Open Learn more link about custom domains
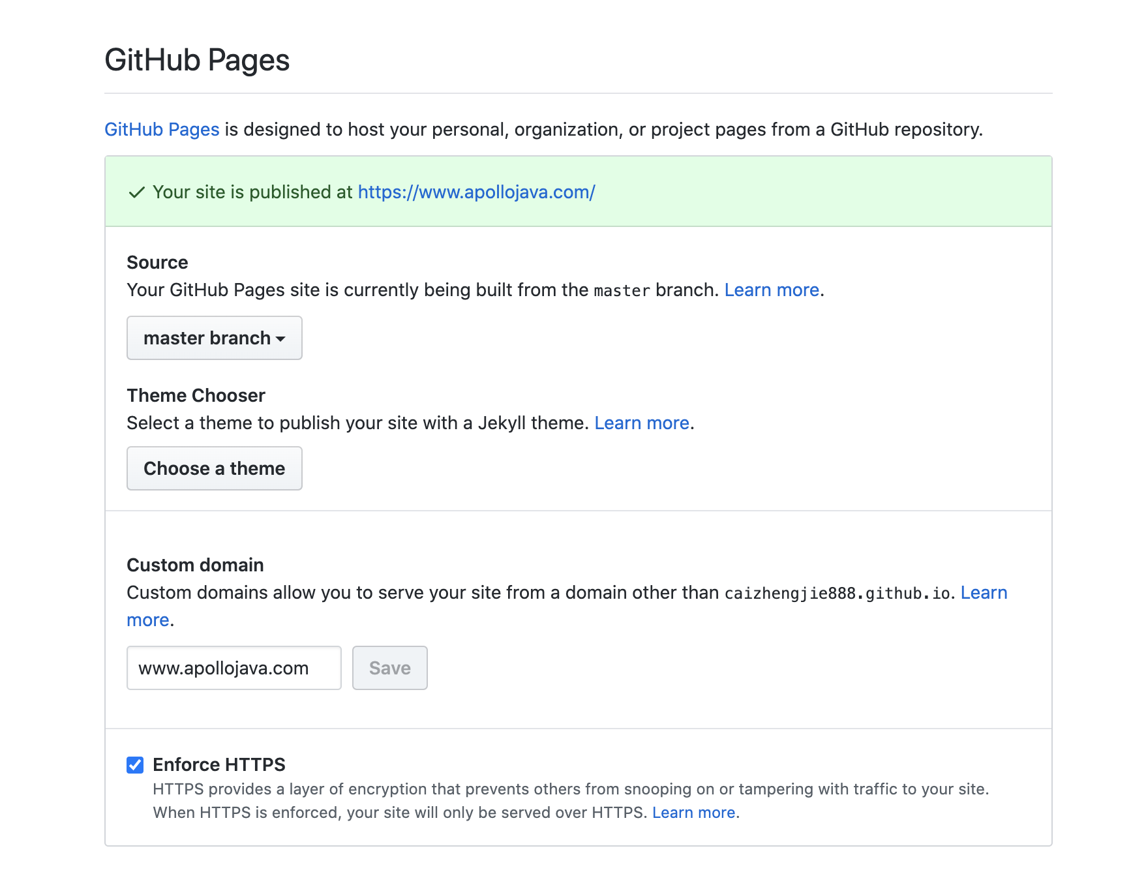The width and height of the screenshot is (1131, 874). [x=984, y=593]
